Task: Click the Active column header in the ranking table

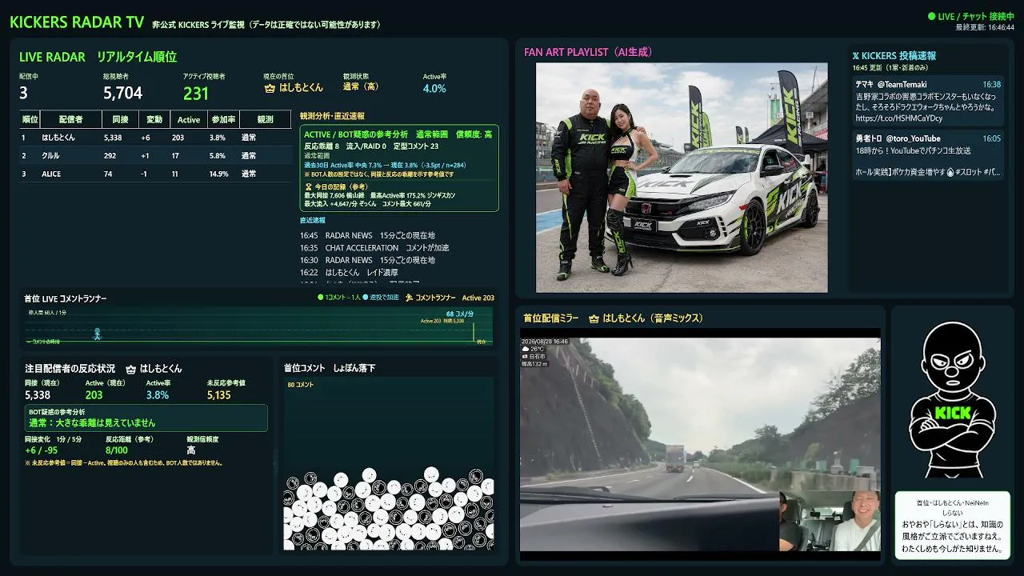Action: (189, 119)
